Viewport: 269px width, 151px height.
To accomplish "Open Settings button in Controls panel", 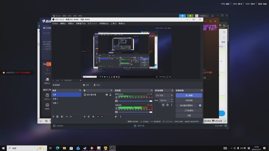I will (189, 115).
